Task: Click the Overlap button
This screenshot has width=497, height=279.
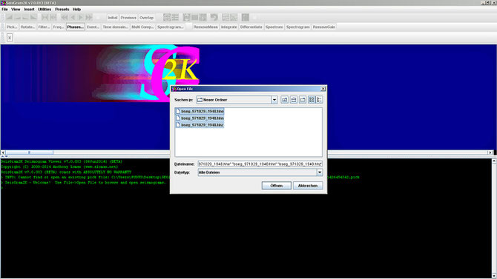Action: (x=146, y=18)
